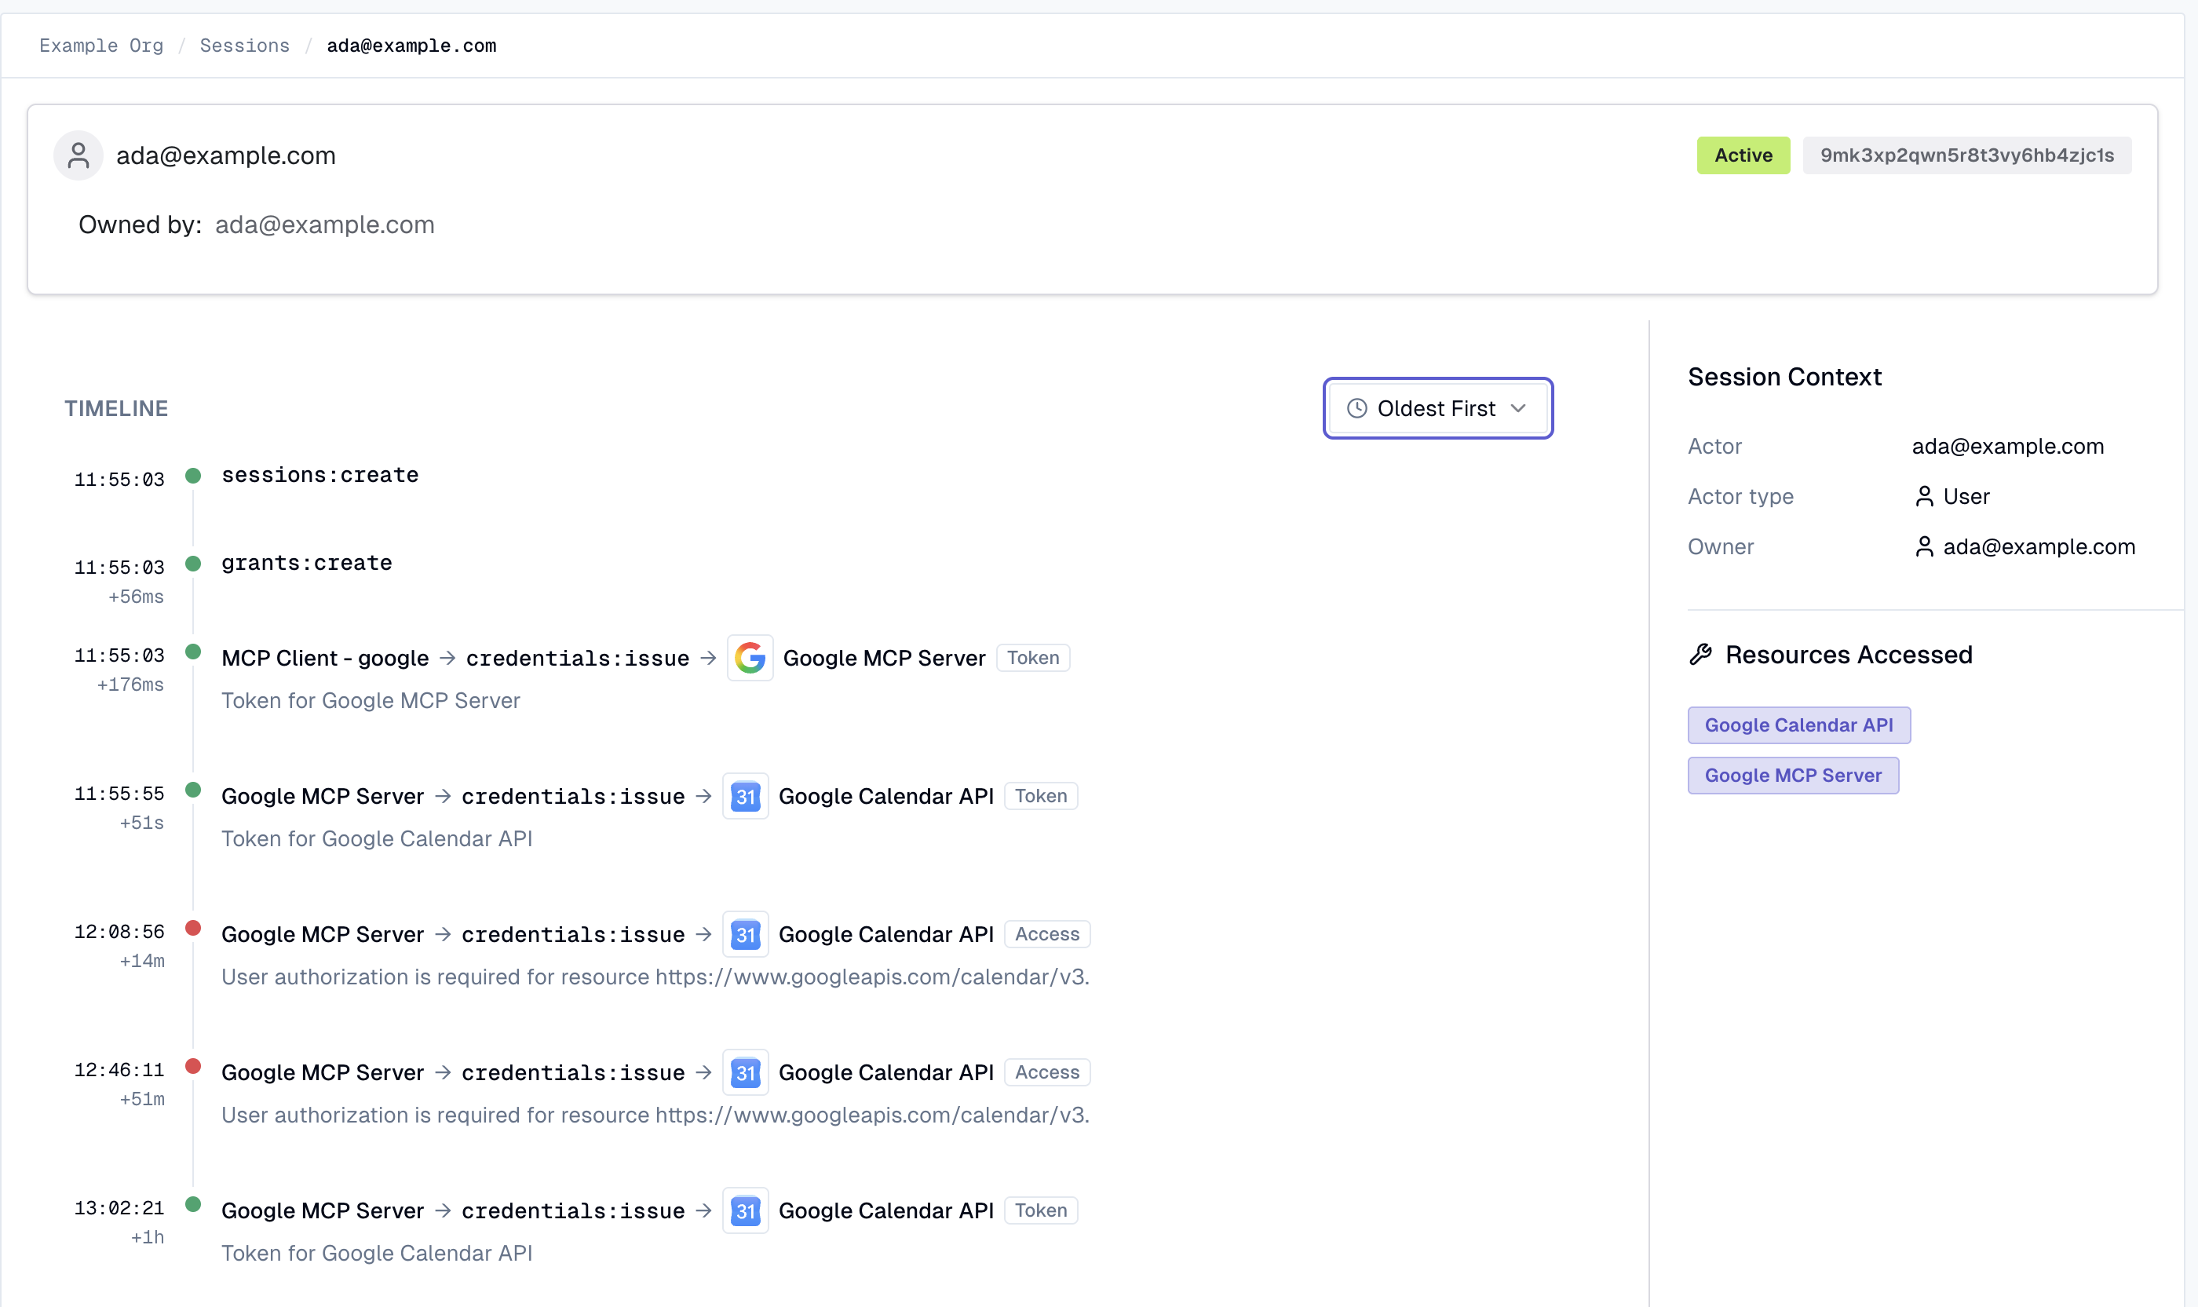Open the Owned by ada@example.com link
This screenshot has width=2198, height=1307.
[325, 225]
